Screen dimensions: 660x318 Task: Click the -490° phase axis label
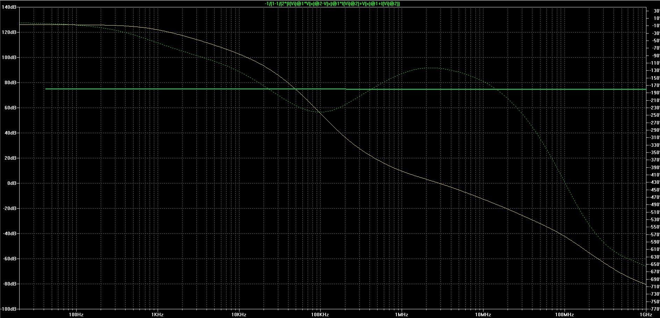[655, 205]
